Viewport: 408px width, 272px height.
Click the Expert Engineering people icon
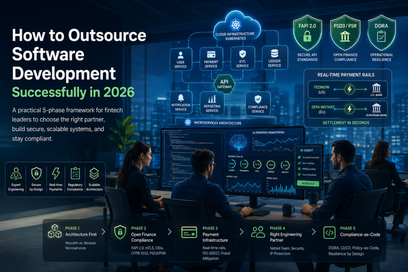click(16, 174)
